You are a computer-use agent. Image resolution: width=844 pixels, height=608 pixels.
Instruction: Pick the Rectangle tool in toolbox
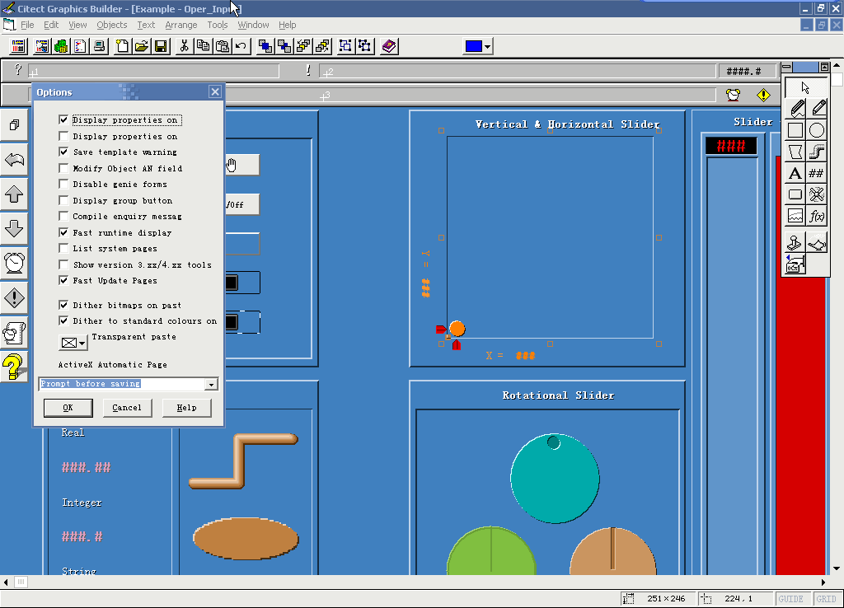tap(795, 130)
